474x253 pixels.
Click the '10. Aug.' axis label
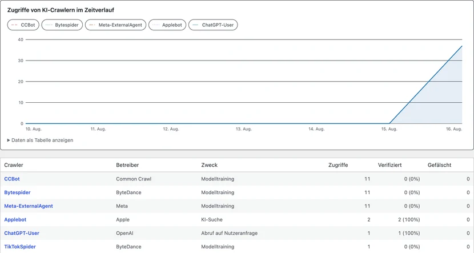point(33,129)
